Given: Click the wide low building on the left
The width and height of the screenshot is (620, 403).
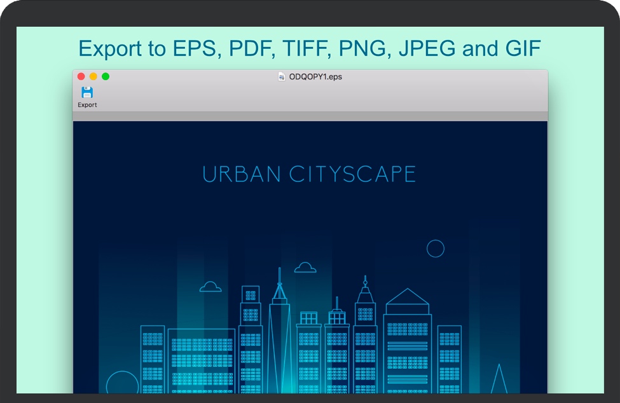Looking at the screenshot, I should [x=201, y=360].
